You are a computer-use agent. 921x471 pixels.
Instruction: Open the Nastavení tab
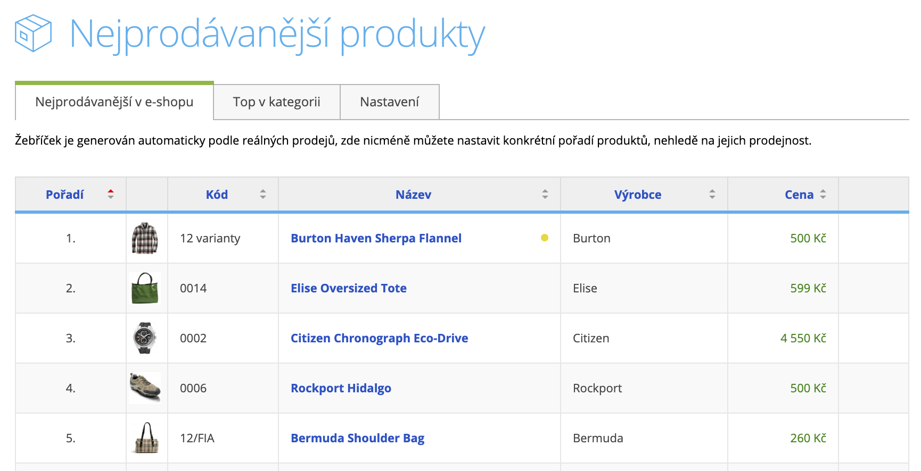coord(390,102)
